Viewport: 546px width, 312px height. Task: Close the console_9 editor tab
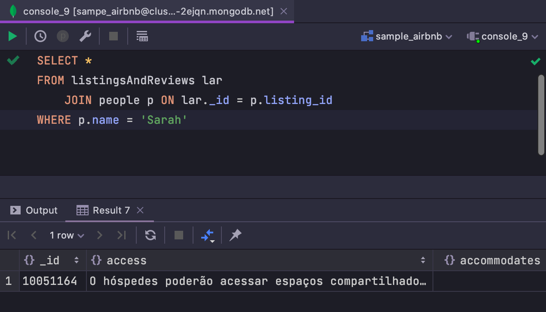284,12
